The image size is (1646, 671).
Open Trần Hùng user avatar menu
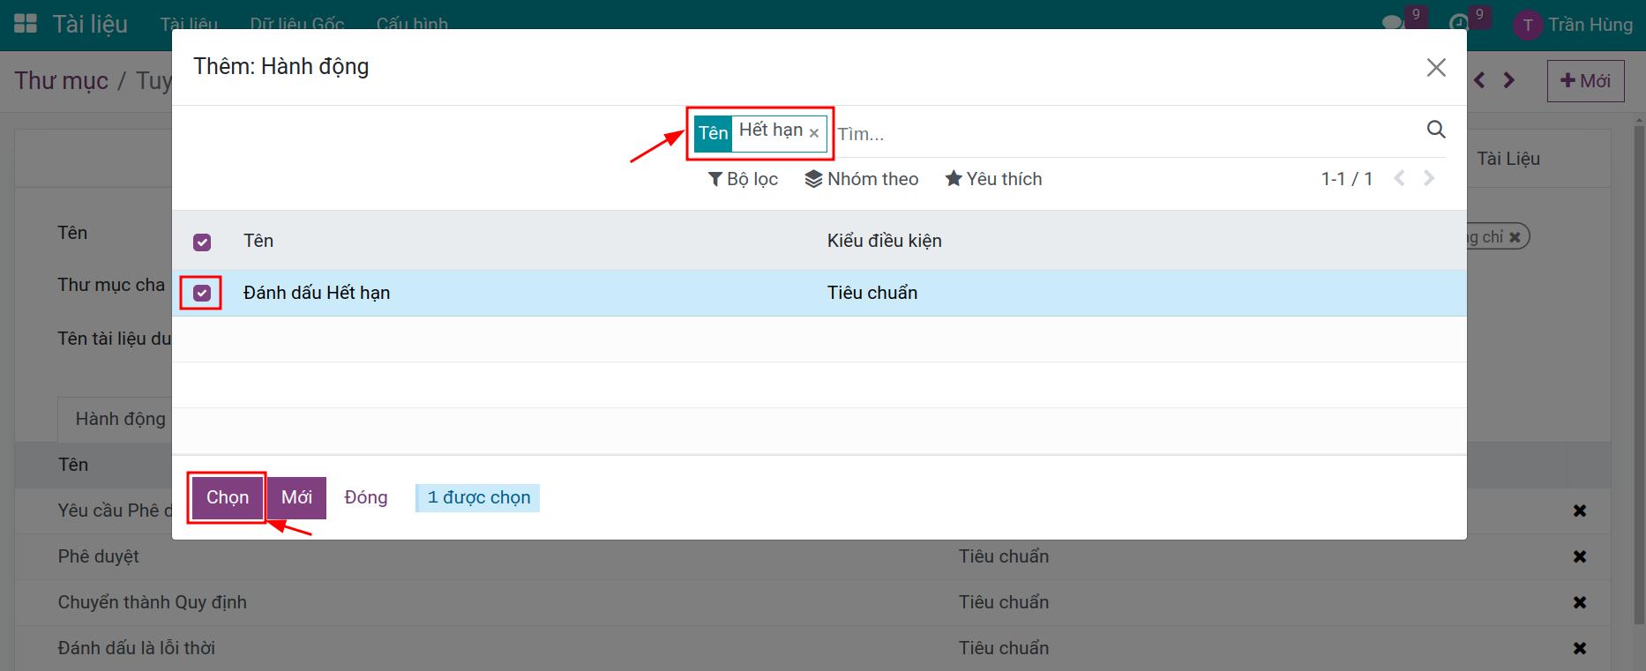click(1573, 25)
